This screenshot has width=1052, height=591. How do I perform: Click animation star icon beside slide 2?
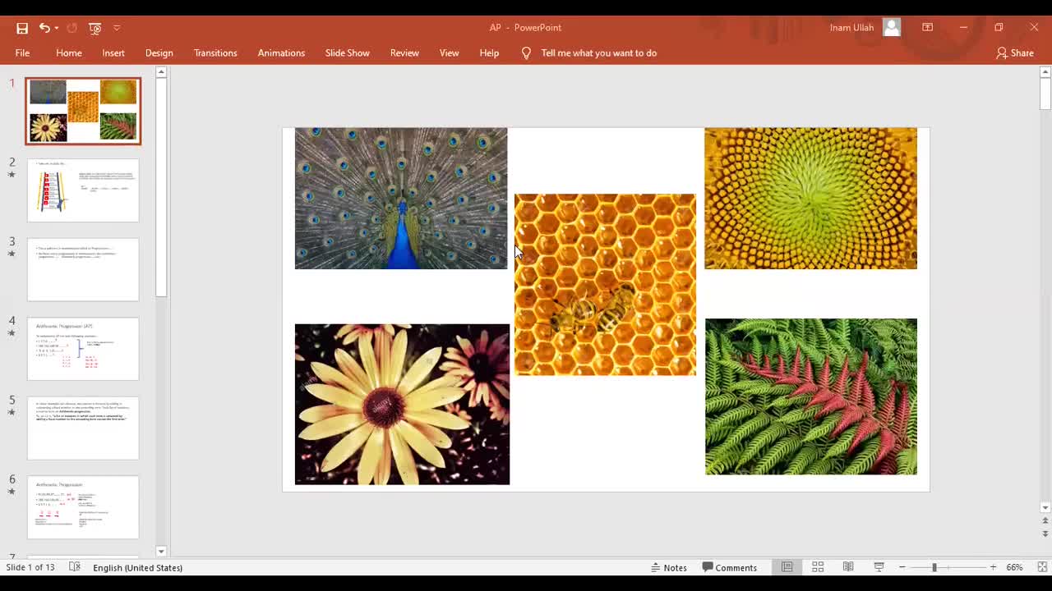pos(12,175)
